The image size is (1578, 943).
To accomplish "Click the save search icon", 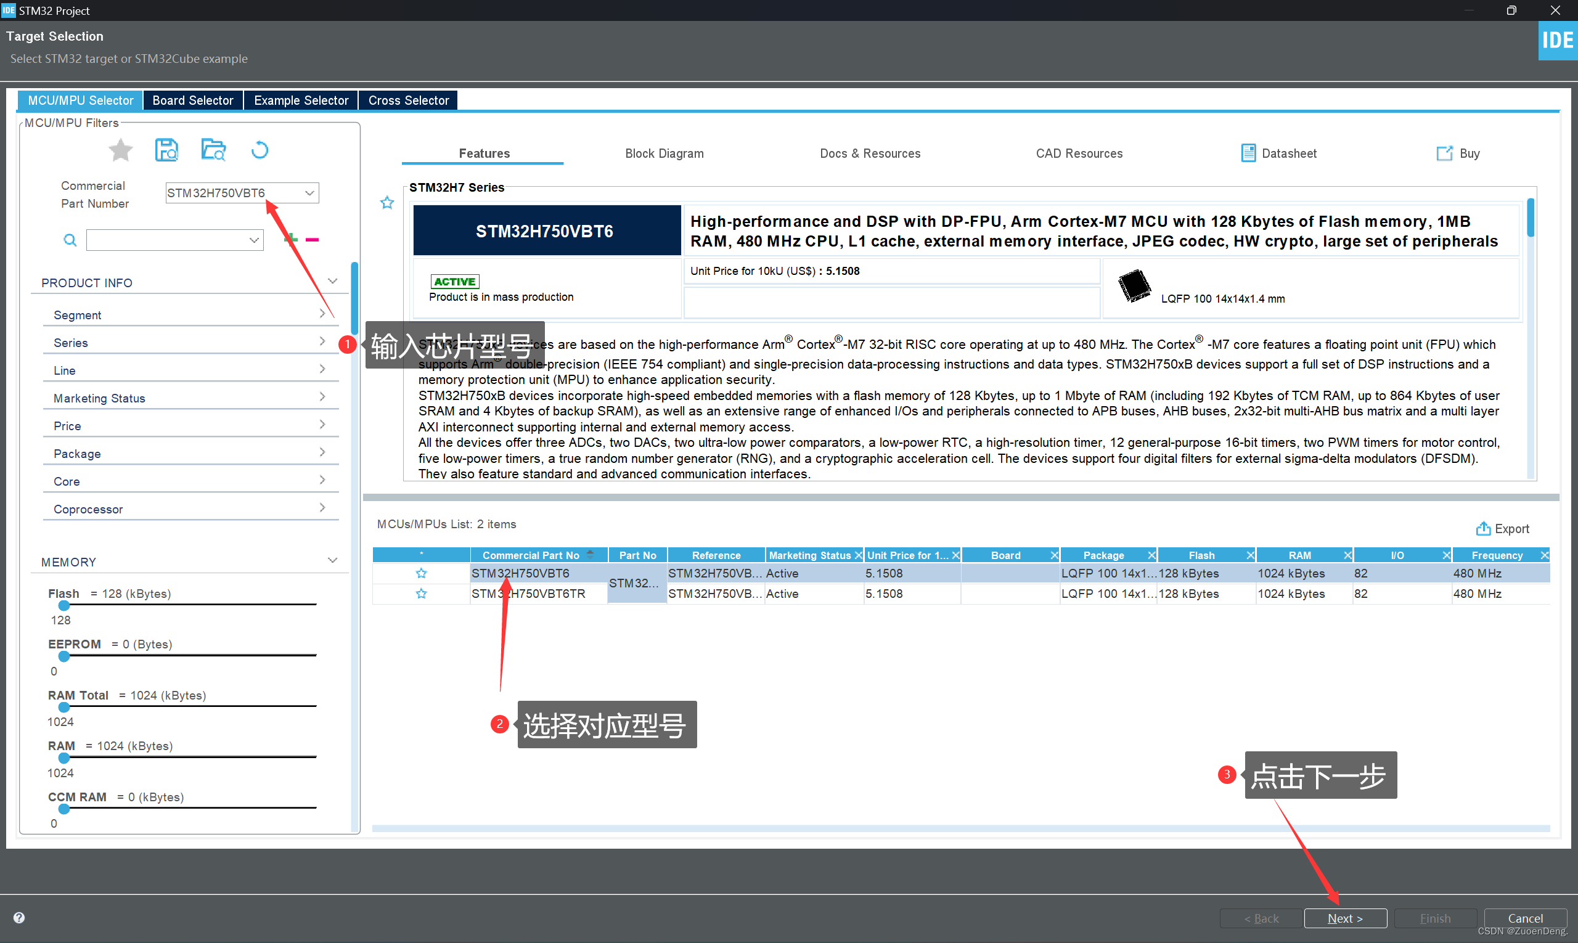I will point(166,150).
